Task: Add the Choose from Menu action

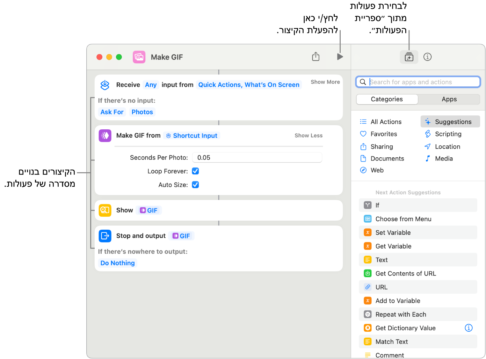Action: pos(418,219)
